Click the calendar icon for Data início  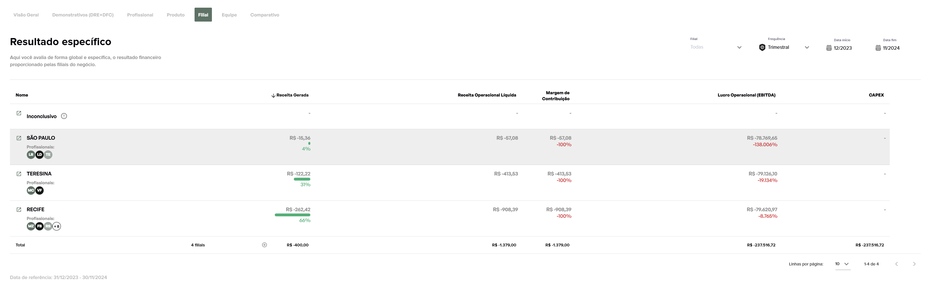point(829,48)
